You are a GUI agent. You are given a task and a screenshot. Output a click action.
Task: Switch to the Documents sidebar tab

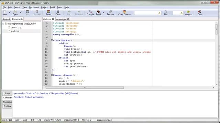point(18,19)
